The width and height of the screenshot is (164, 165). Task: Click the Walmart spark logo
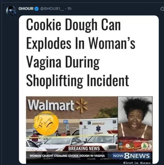pos(81,105)
